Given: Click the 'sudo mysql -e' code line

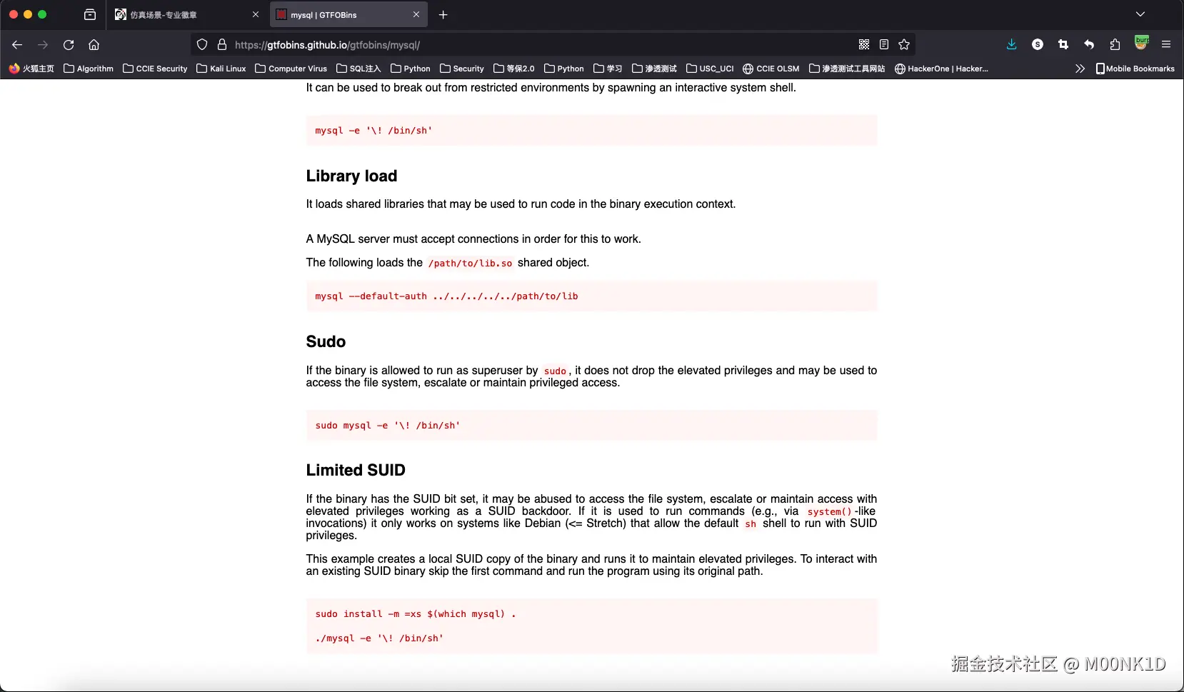Looking at the screenshot, I should coord(388,426).
